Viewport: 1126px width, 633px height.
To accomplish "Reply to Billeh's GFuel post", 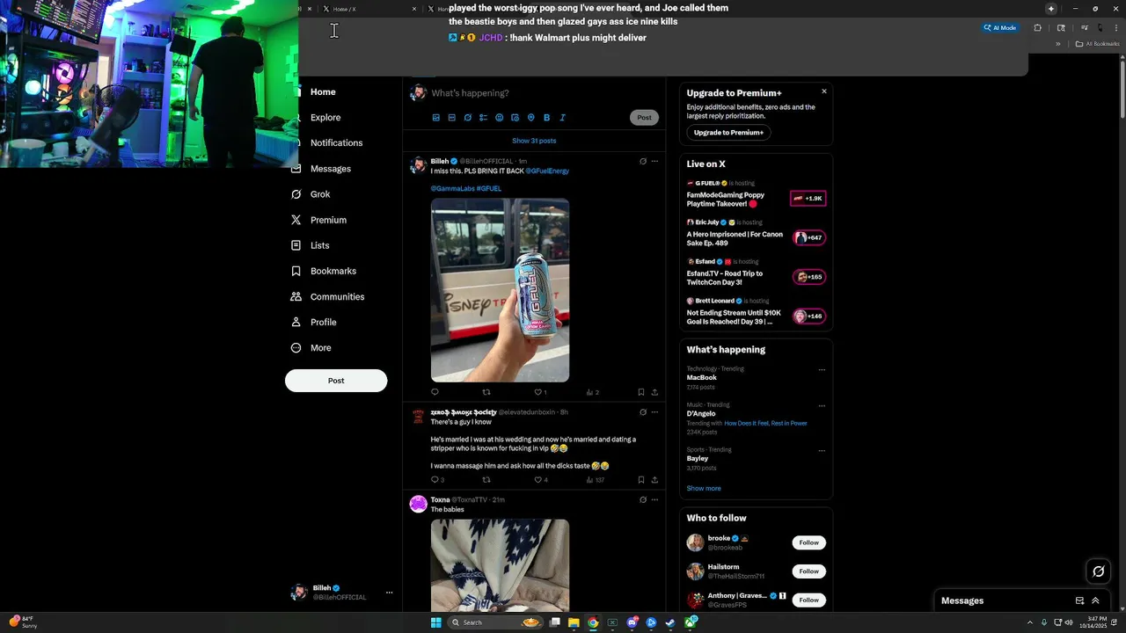I will pos(435,392).
